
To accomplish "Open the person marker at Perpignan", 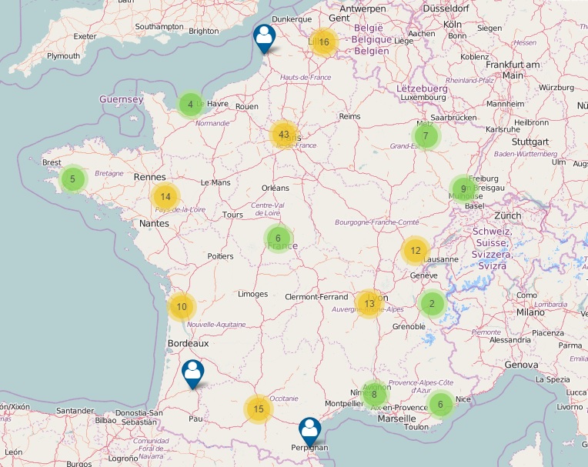I will click(309, 432).
